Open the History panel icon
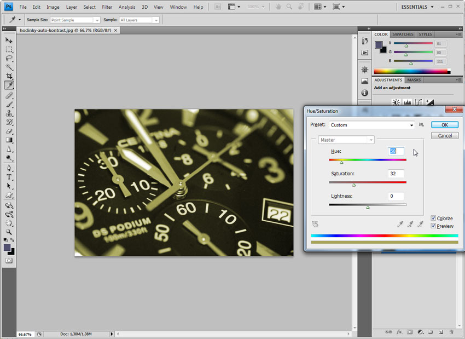Viewport: 465px width, 339px height. pos(365,41)
